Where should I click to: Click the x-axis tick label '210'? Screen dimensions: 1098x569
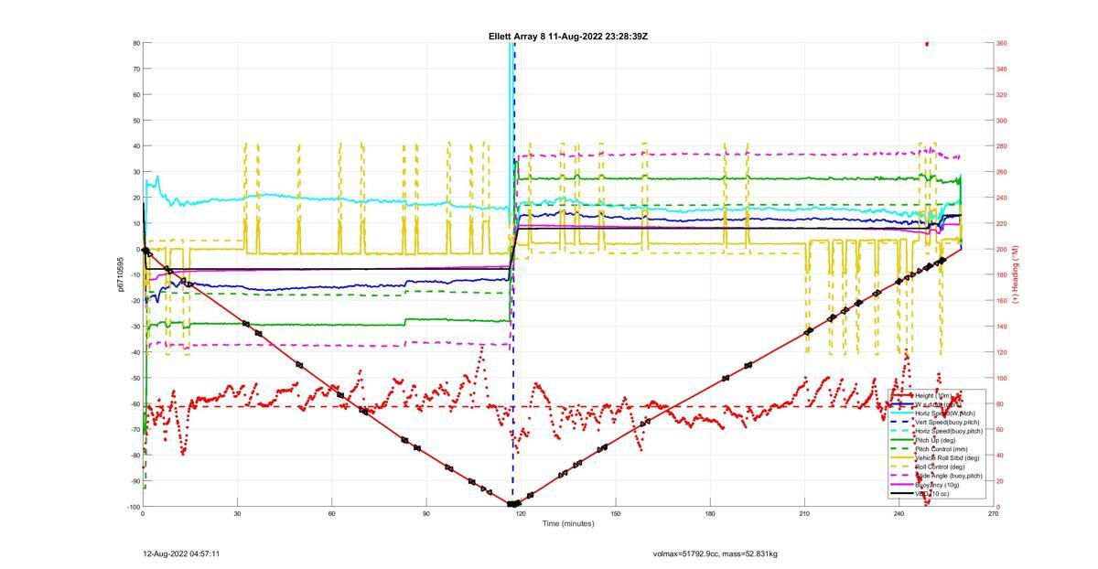tap(804, 513)
